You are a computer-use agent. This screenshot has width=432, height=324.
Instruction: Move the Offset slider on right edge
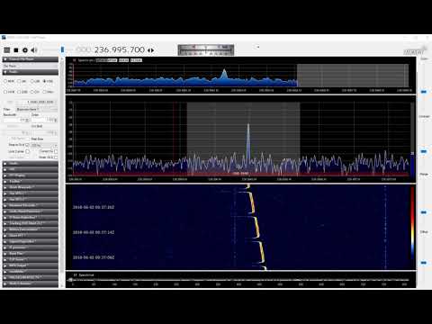click(424, 263)
